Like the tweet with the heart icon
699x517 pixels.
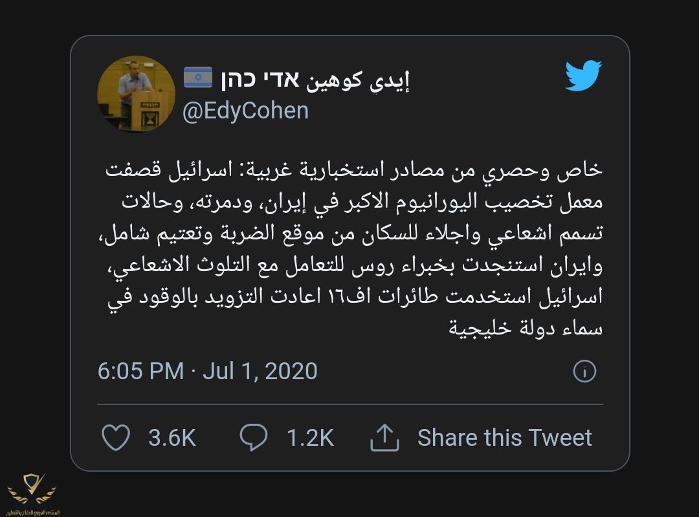(116, 438)
